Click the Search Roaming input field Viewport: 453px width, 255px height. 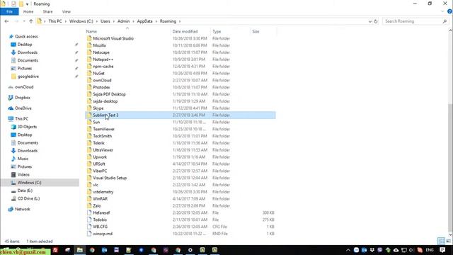coord(412,21)
